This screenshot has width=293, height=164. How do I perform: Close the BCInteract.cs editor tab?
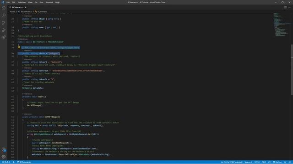point(26,7)
